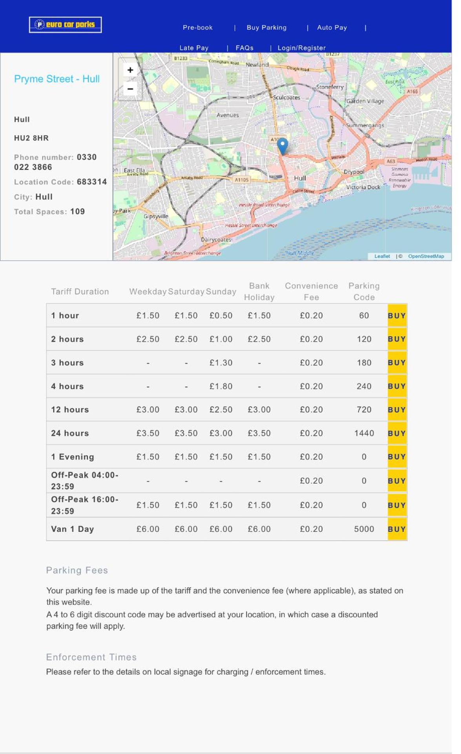Click the Pryme Street - Hull heading
Screen dimensions: 461x754
(57, 79)
